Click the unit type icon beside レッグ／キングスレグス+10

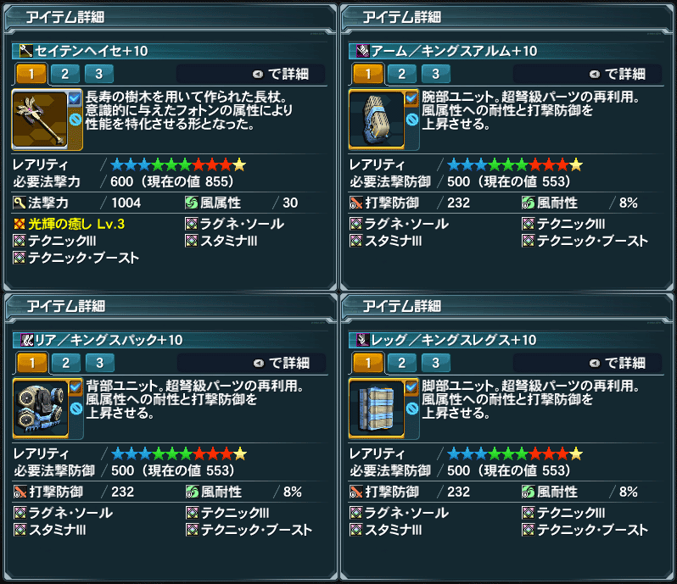point(363,340)
